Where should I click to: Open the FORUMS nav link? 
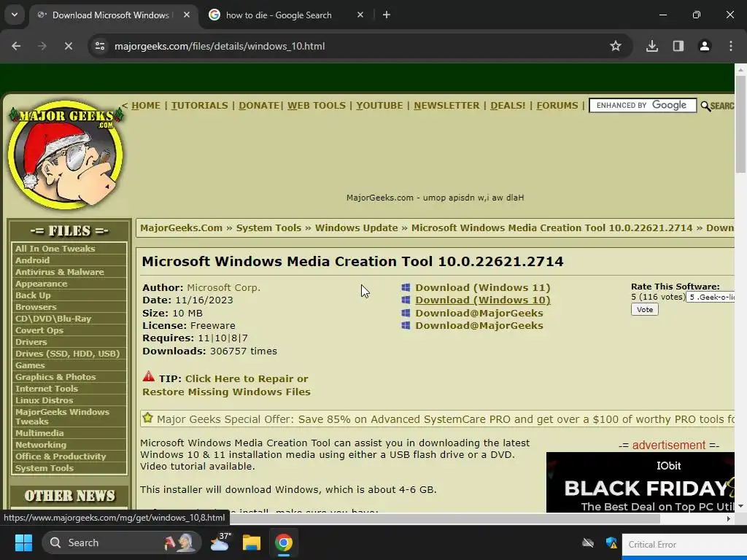[x=557, y=105]
